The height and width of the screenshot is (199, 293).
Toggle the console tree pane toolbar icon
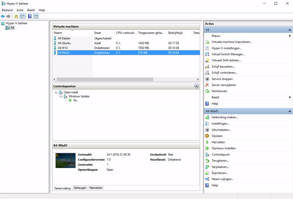23,17
